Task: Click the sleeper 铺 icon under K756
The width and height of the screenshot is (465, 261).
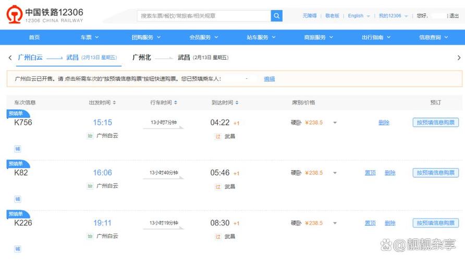Action: click(18, 149)
